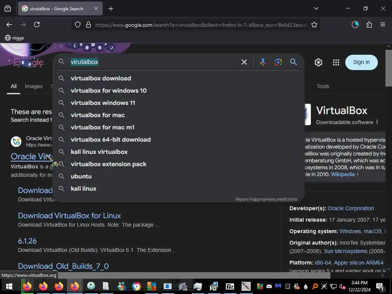Choose virtualbox extension pack suggestion

(x=178, y=164)
